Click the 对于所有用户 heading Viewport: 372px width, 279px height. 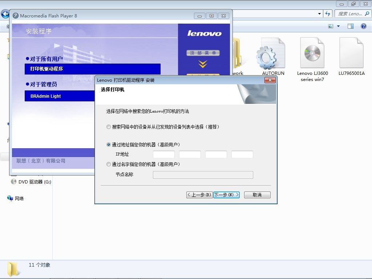coord(44,59)
